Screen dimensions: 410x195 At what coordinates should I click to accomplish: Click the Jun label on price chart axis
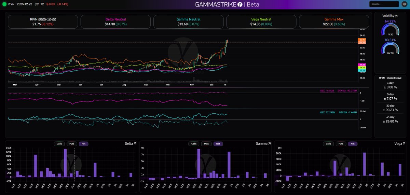[80, 84]
